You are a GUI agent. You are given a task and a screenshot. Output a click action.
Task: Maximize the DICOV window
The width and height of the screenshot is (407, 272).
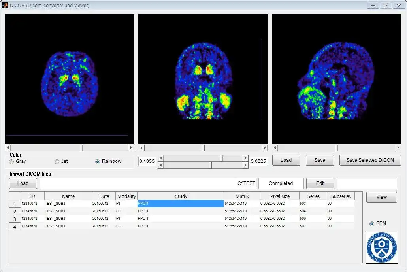pos(386,5)
